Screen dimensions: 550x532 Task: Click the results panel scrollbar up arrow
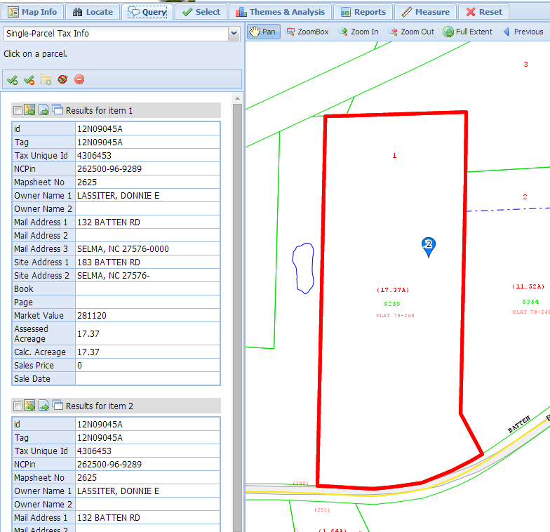tap(237, 96)
